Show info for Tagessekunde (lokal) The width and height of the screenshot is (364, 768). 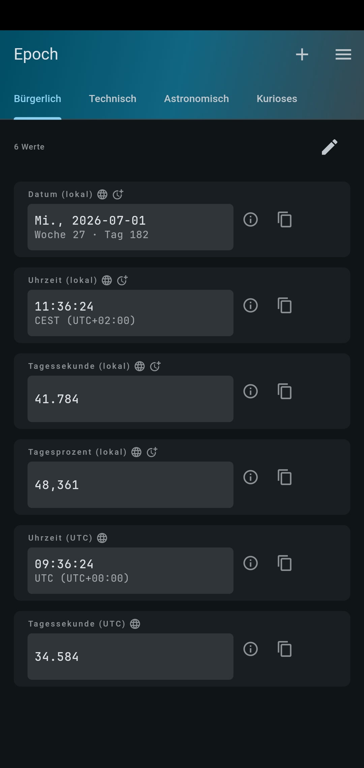click(x=250, y=391)
